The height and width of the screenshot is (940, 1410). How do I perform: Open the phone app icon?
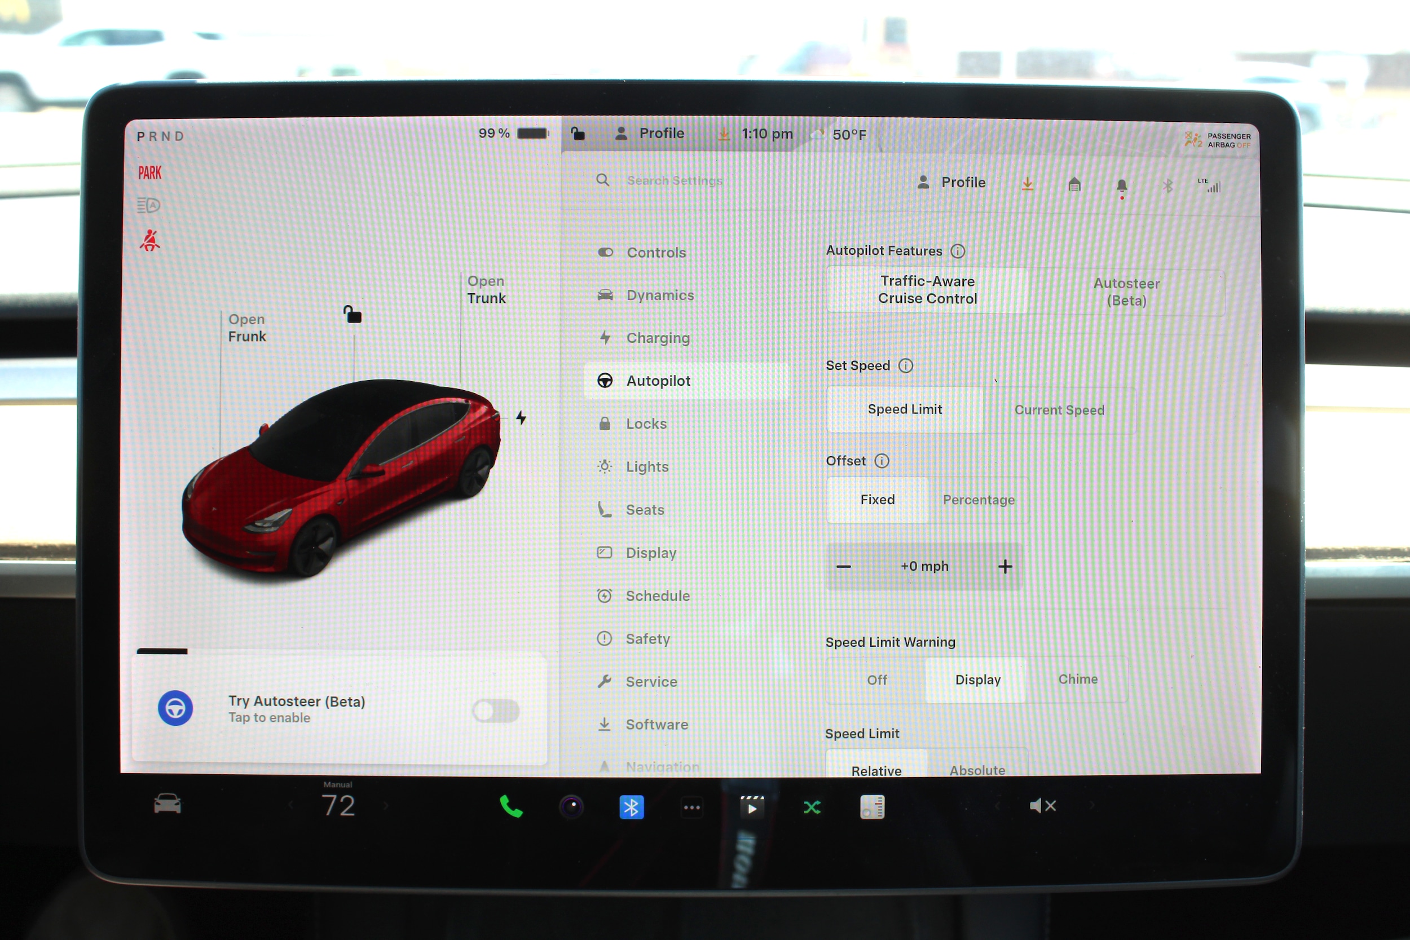511,807
